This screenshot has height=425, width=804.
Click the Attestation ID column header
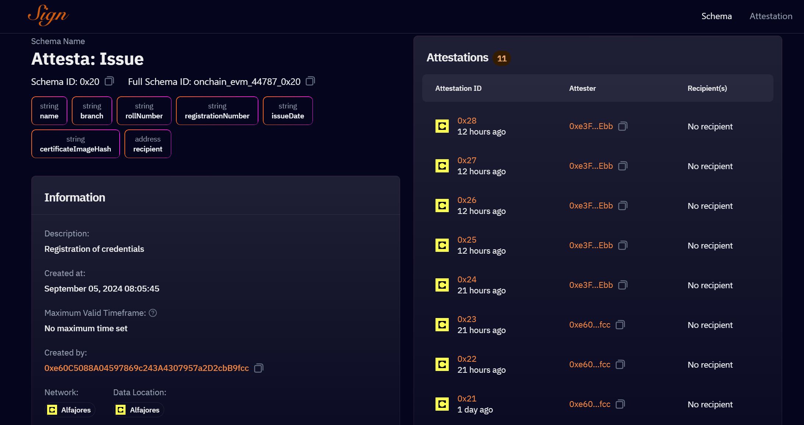tap(458, 88)
